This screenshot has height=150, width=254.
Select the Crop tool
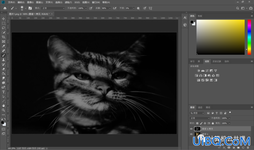(x=3, y=37)
